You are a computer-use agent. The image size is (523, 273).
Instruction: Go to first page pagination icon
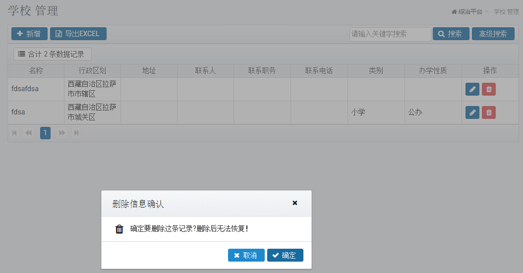[14, 133]
